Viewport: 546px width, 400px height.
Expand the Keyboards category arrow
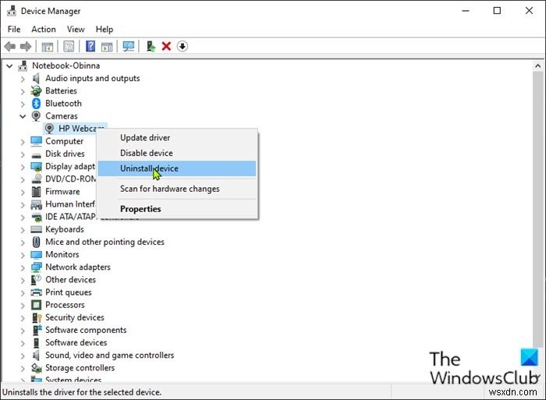(23, 230)
